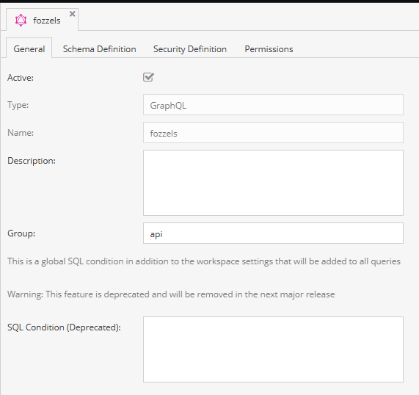
Task: Focus the SQL Condition (Deprecated) text area
Action: tap(273, 349)
